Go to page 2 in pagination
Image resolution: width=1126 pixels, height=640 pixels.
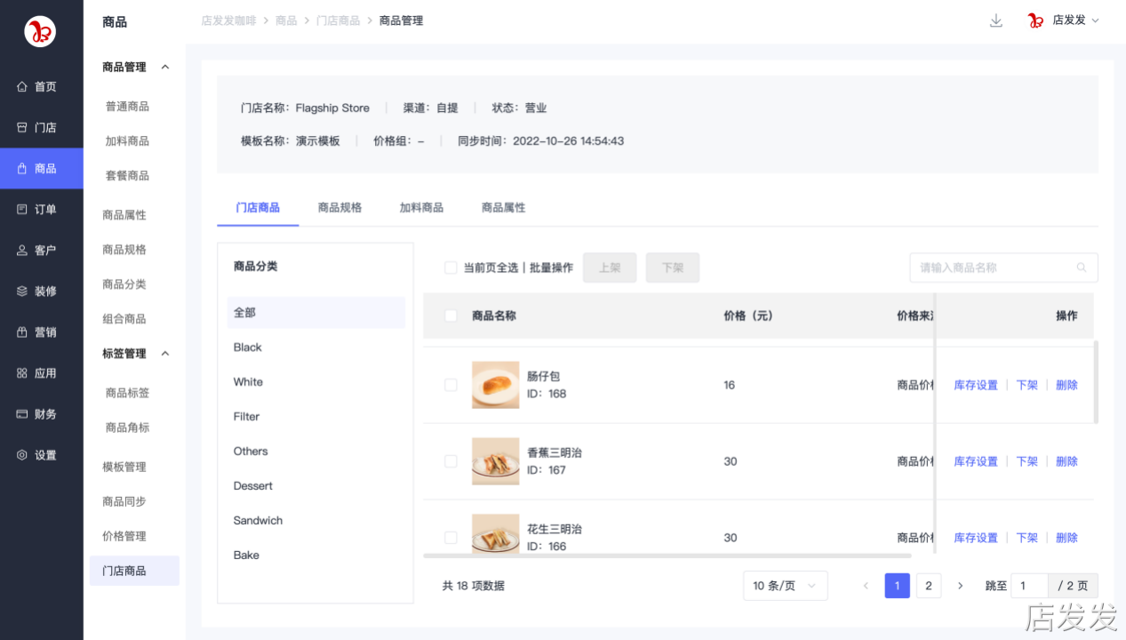[929, 586]
